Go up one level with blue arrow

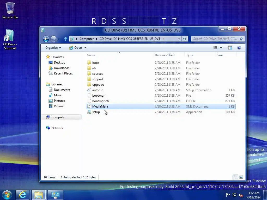click(x=66, y=39)
